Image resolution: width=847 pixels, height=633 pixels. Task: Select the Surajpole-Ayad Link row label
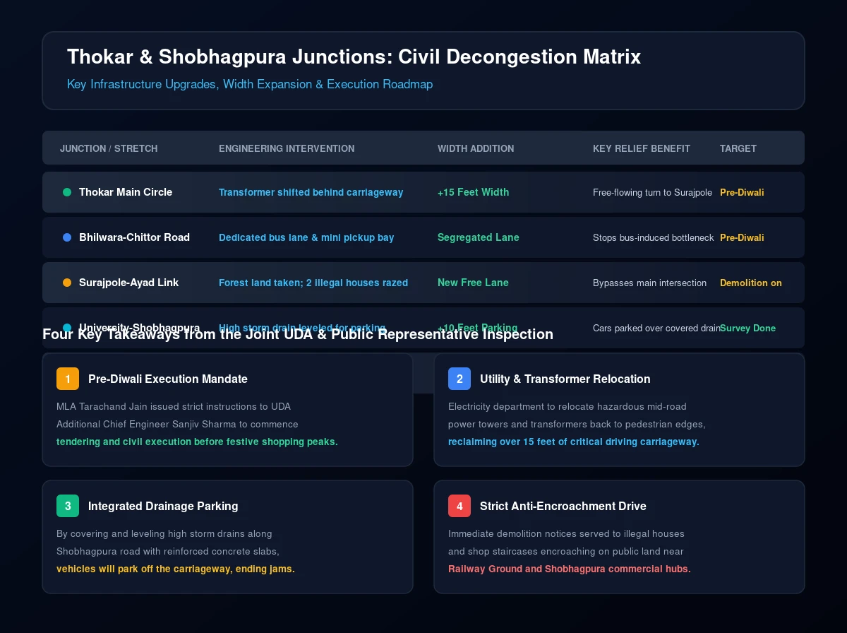coord(128,283)
